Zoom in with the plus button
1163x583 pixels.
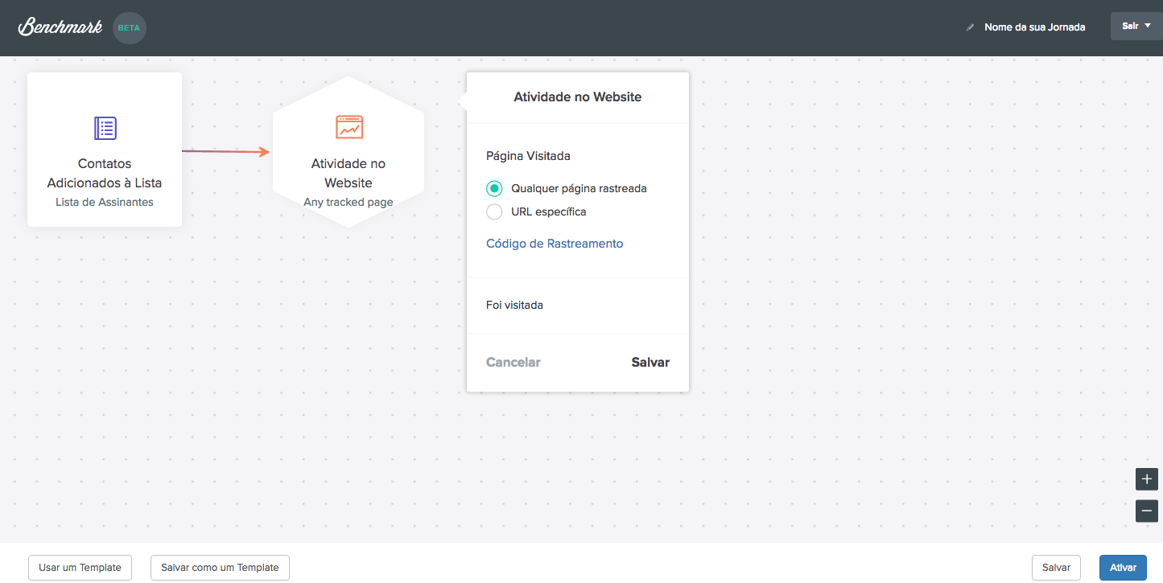point(1147,479)
